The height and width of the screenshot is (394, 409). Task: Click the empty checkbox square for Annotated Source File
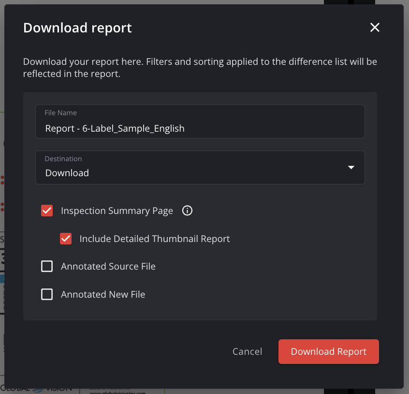tap(47, 266)
